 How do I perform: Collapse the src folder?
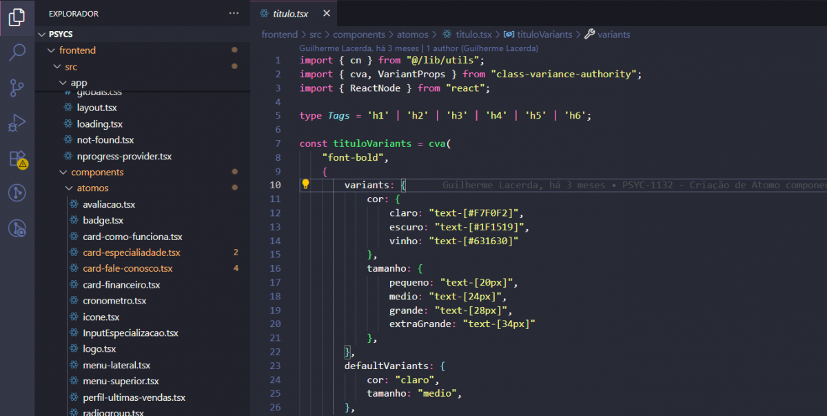click(x=70, y=67)
